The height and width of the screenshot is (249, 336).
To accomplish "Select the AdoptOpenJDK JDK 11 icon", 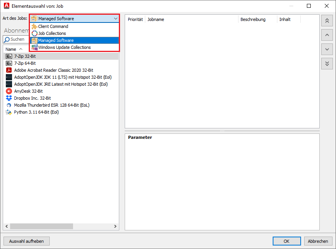I will (9, 77).
